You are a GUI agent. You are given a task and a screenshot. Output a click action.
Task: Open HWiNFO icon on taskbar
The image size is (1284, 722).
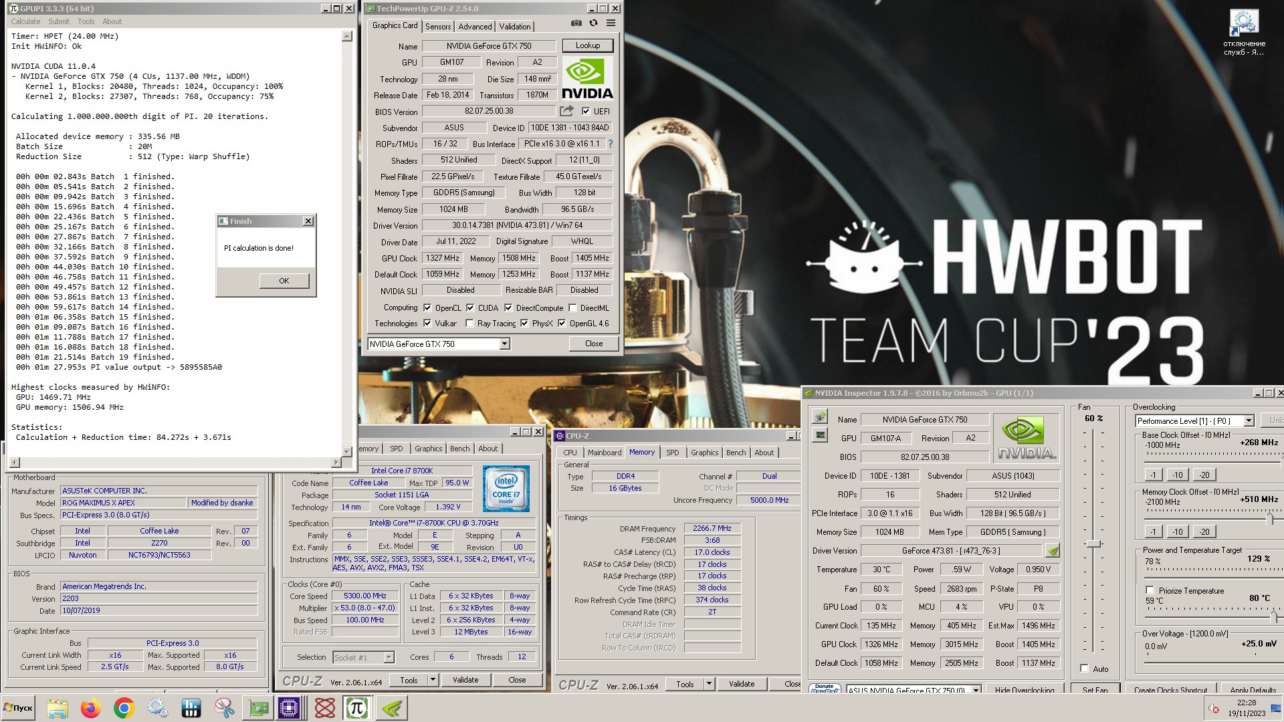(x=191, y=708)
